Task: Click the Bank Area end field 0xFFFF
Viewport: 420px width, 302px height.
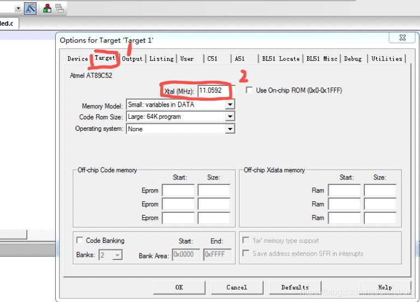Action: [x=217, y=254]
